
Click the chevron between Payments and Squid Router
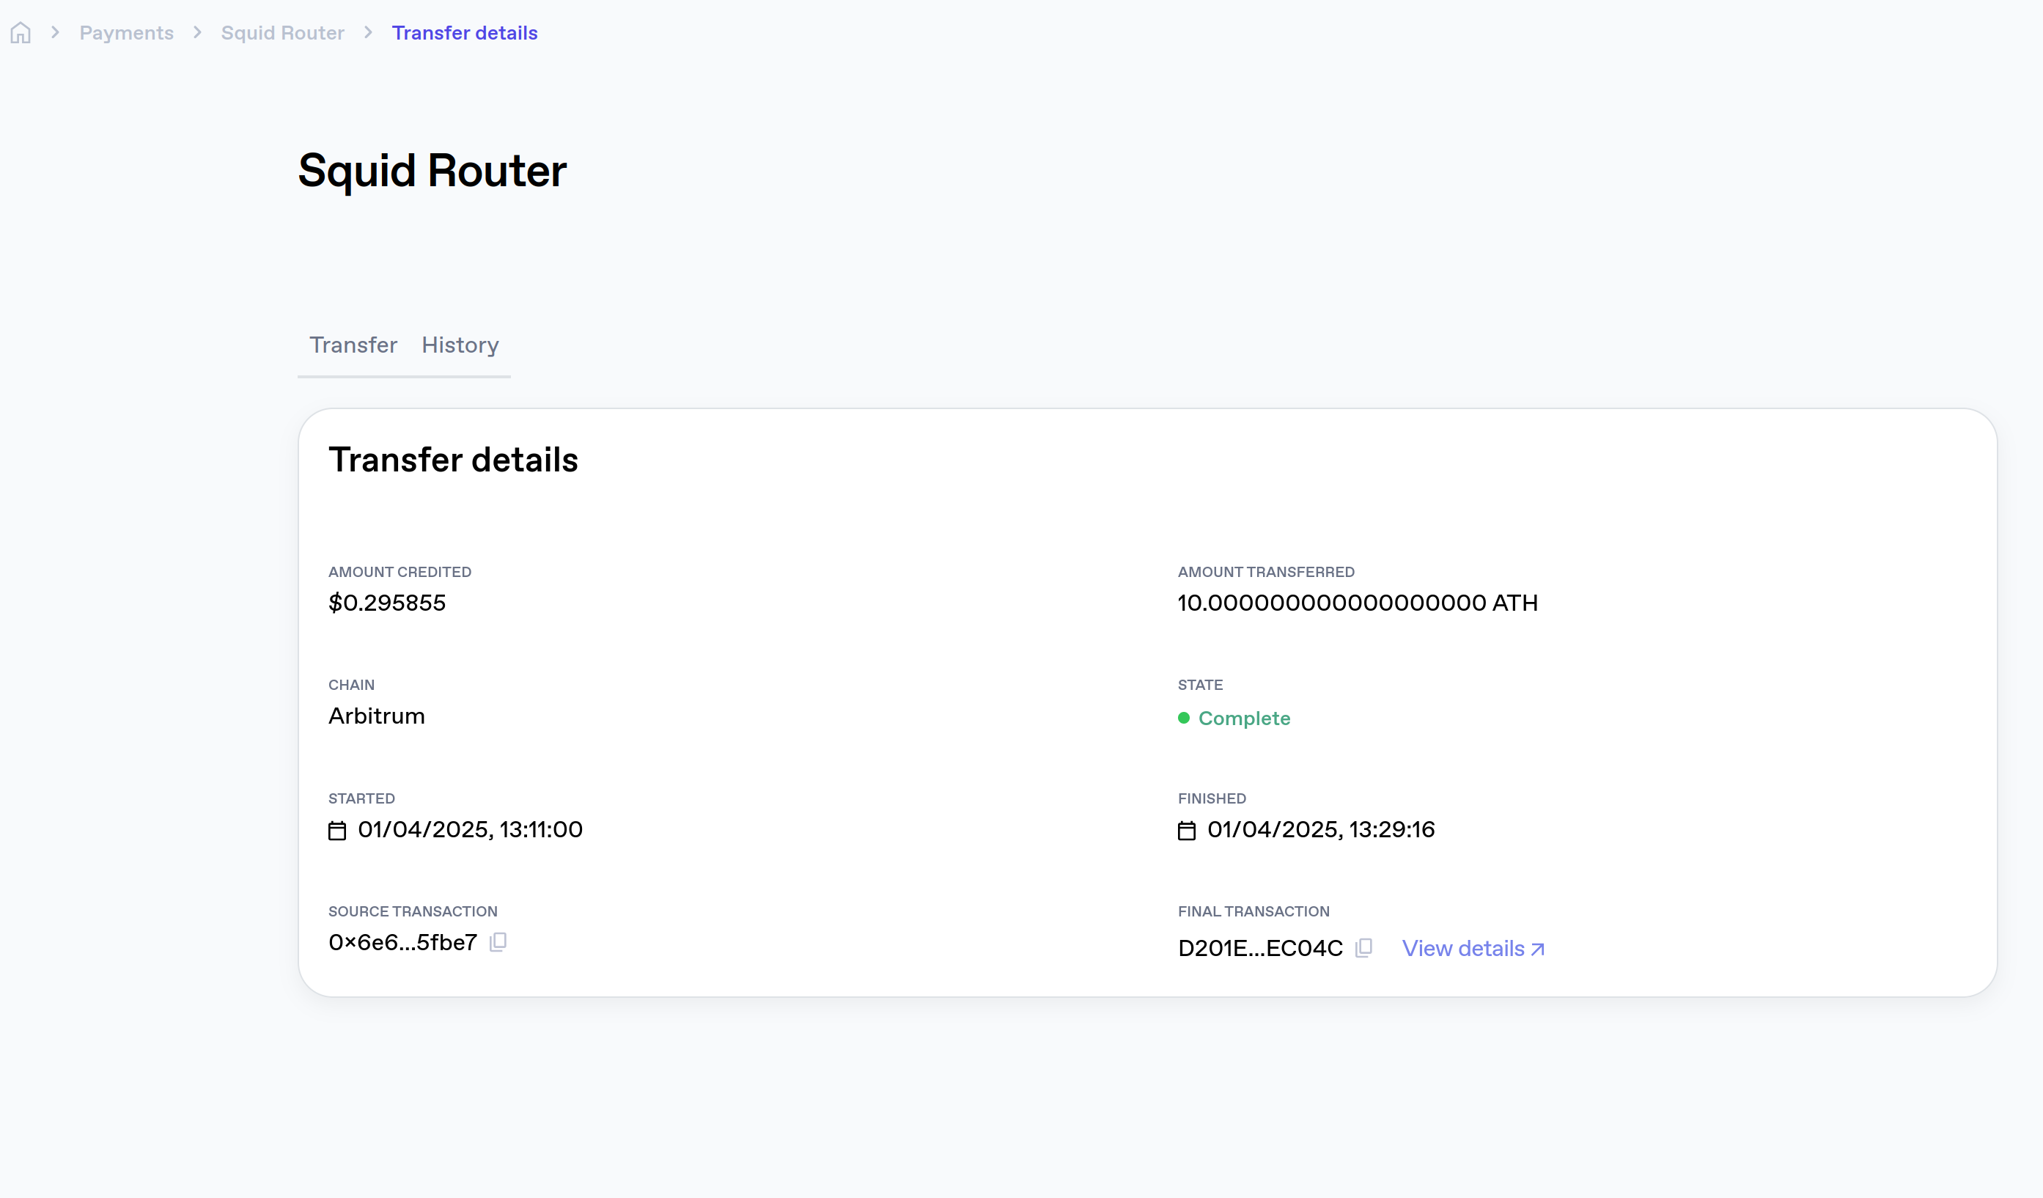197,32
